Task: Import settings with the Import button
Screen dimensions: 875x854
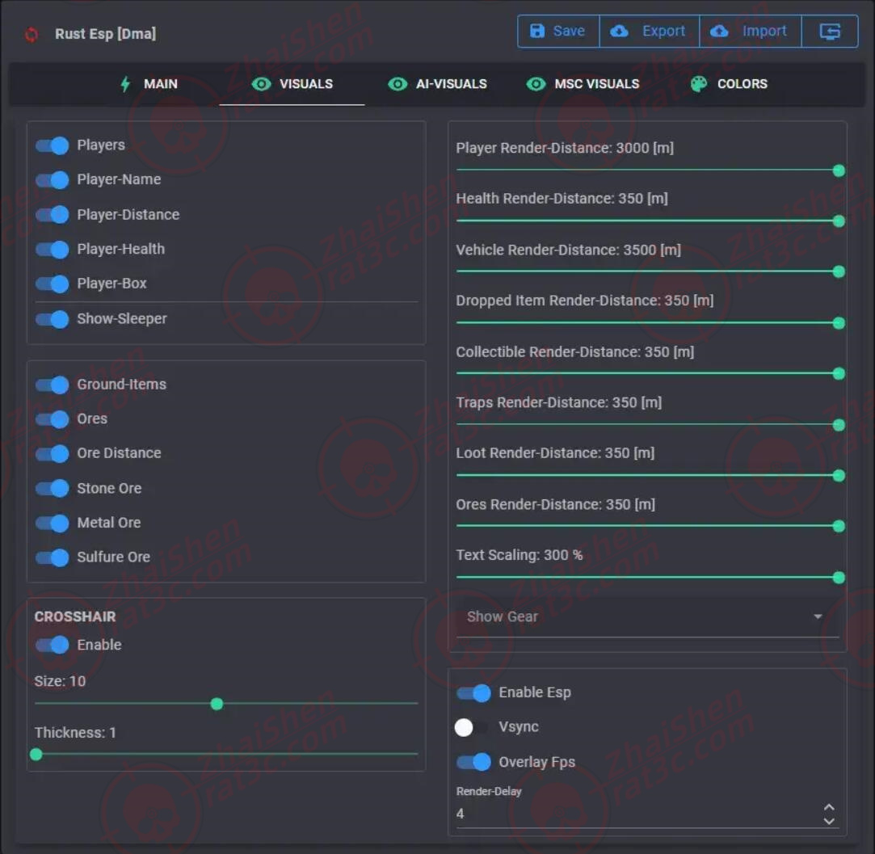Action: pos(751,32)
